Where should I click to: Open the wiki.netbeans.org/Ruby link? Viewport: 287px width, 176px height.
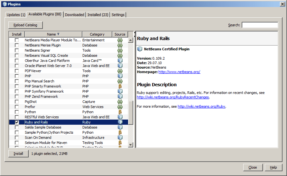[x=201, y=106]
